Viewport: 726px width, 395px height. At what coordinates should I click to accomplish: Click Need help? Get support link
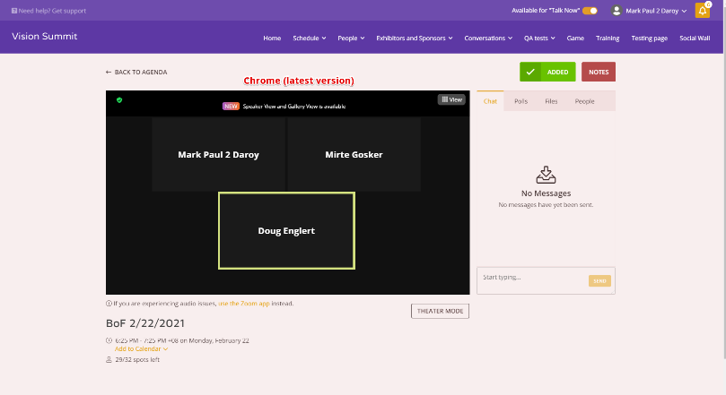pyautogui.click(x=49, y=11)
